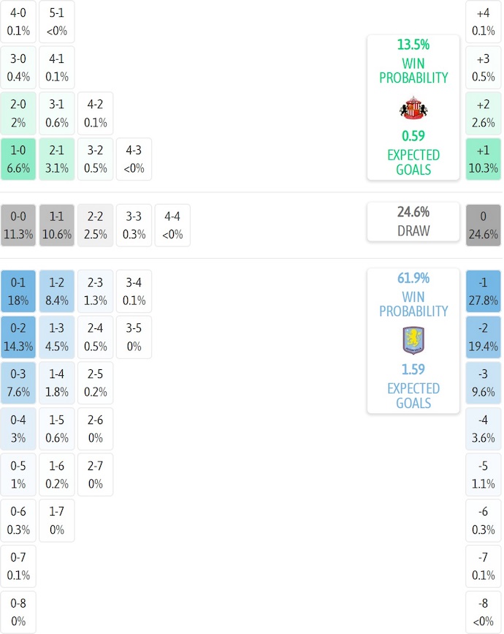Select the 2-2 draw score cell
Image resolution: width=504 pixels, height=634 pixels.
click(x=96, y=225)
